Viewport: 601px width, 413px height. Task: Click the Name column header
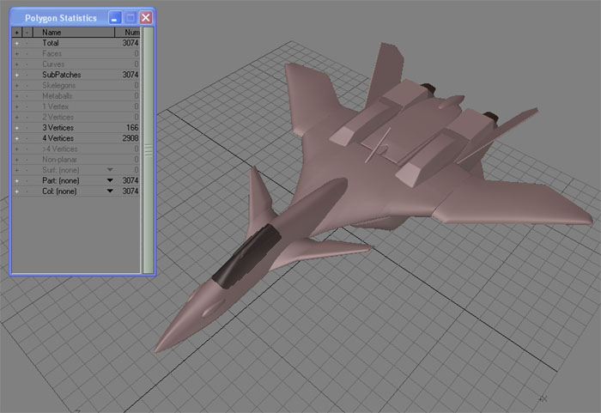click(x=74, y=33)
